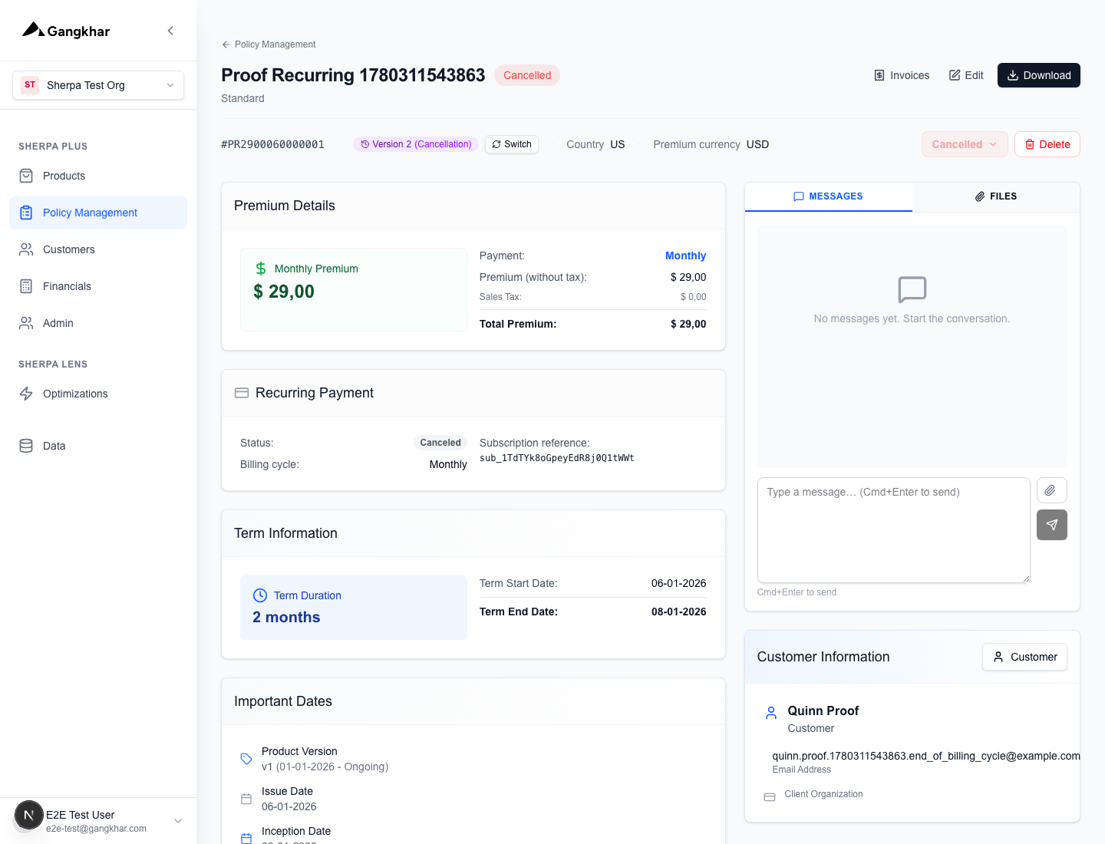
Task: Click the 2 months term duration
Action: [286, 617]
